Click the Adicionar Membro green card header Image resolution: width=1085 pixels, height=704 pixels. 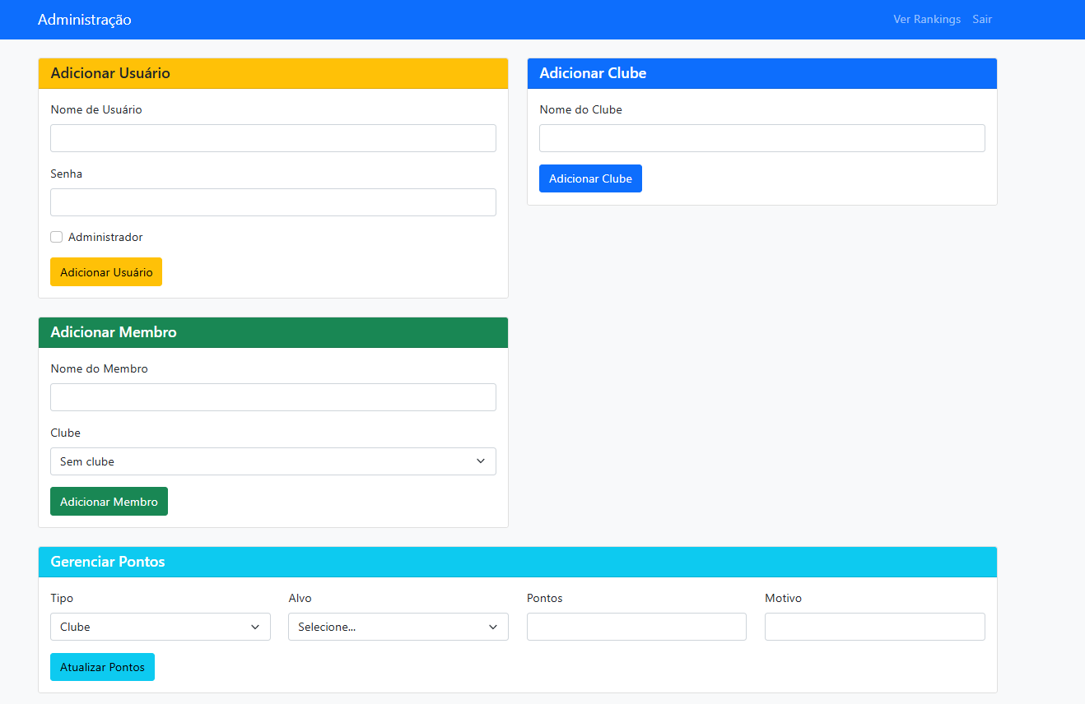(x=272, y=332)
